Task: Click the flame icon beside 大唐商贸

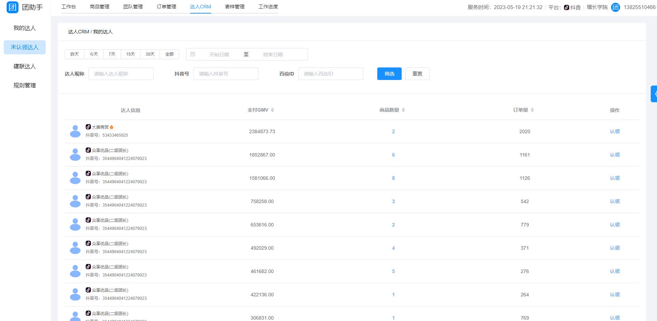Action: point(111,127)
